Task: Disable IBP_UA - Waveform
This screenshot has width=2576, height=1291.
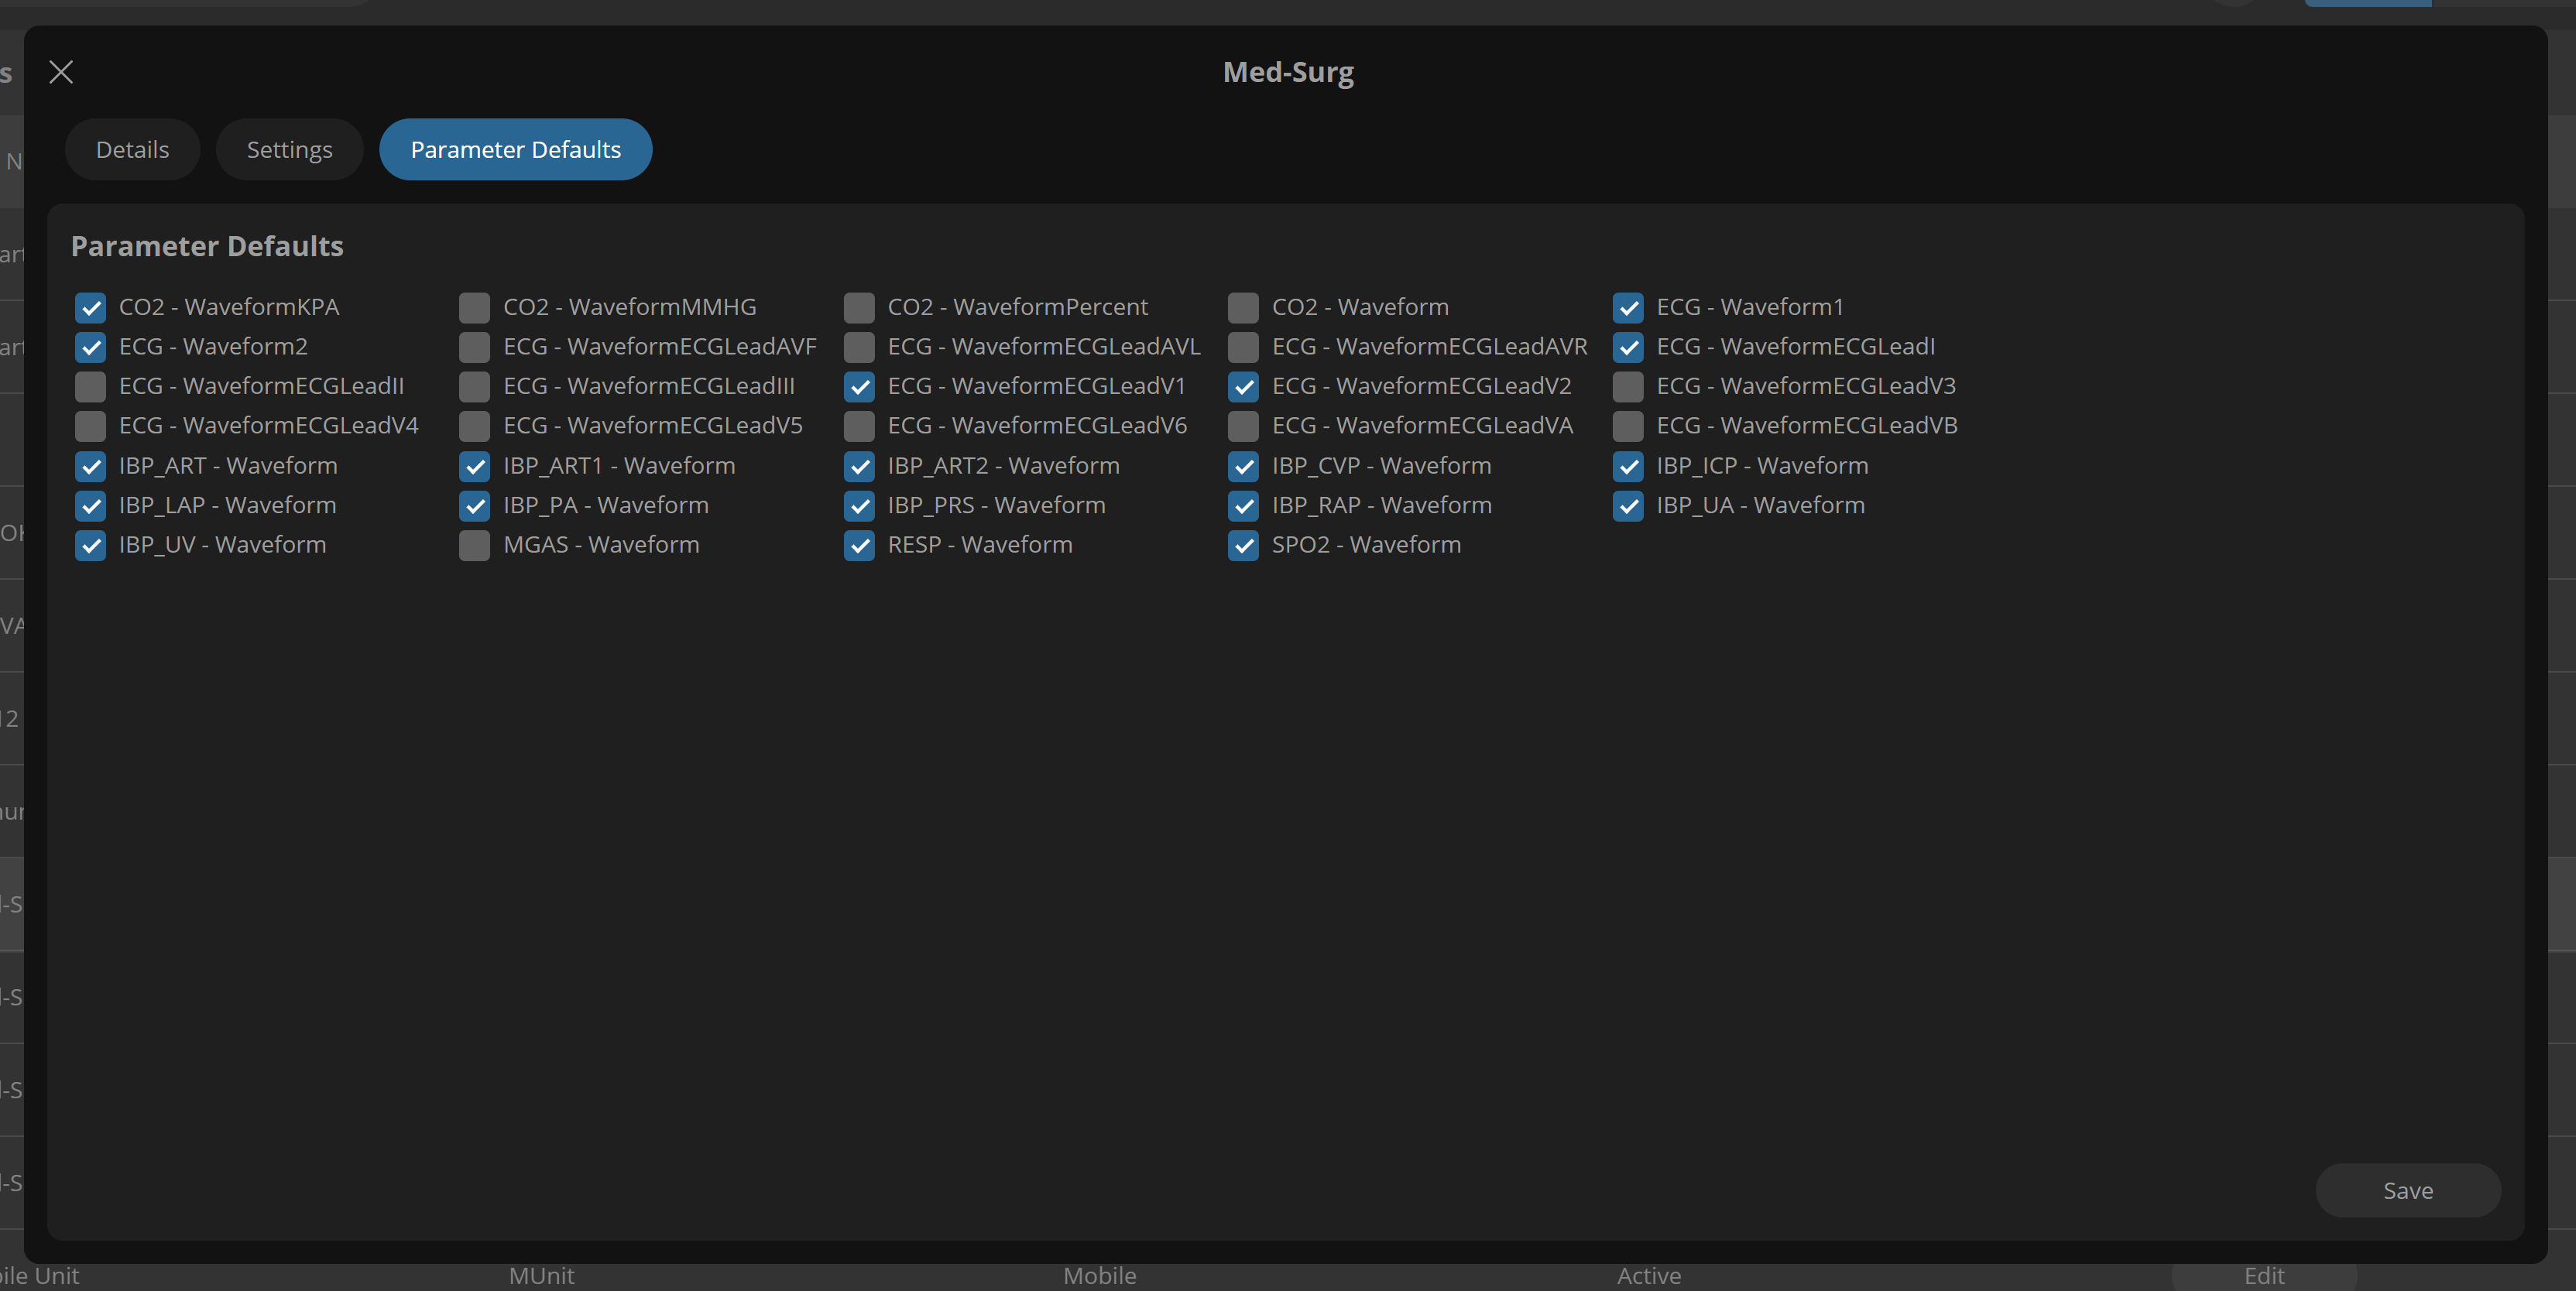Action: point(1628,506)
